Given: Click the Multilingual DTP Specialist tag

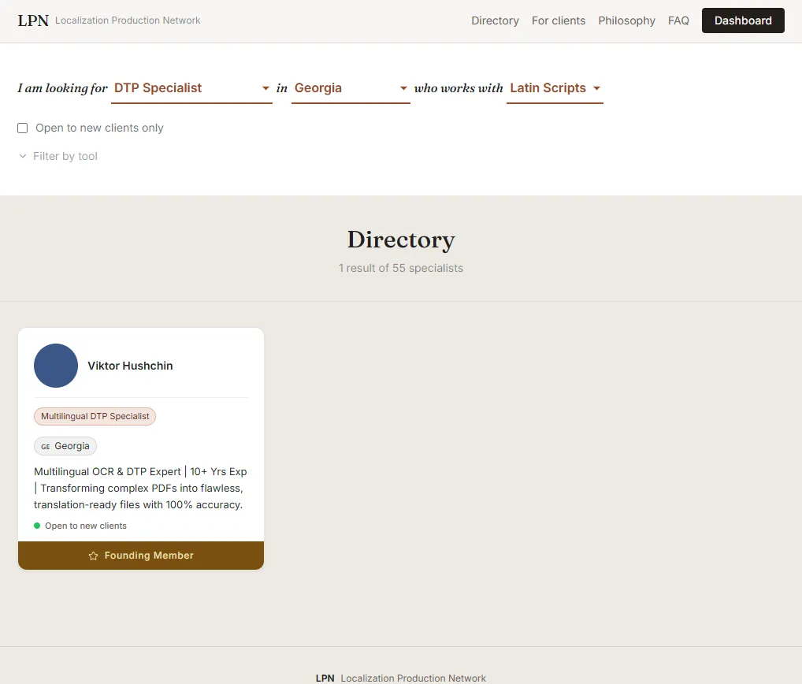Looking at the screenshot, I should pos(95,416).
